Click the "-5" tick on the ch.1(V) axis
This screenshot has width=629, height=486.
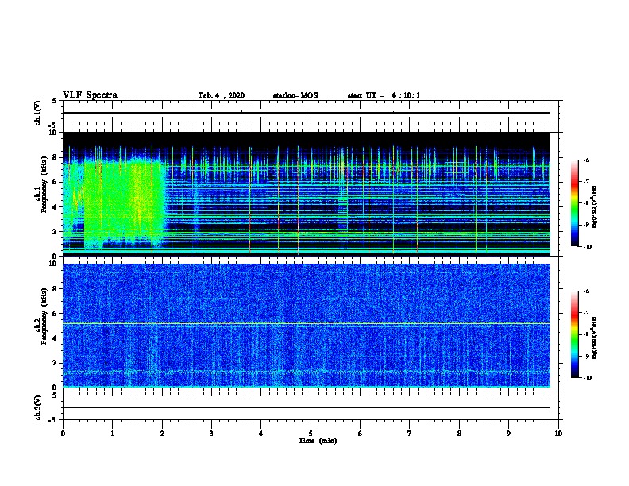53,125
